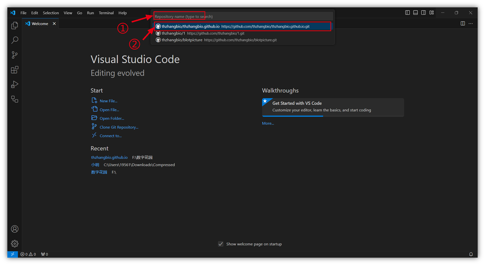485x265 pixels.
Task: Open the Edit menu
Action: (x=35, y=13)
